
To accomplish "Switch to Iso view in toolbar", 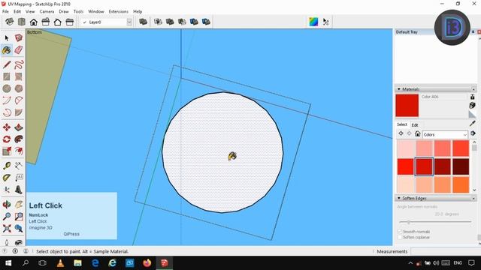I will tap(10, 22).
